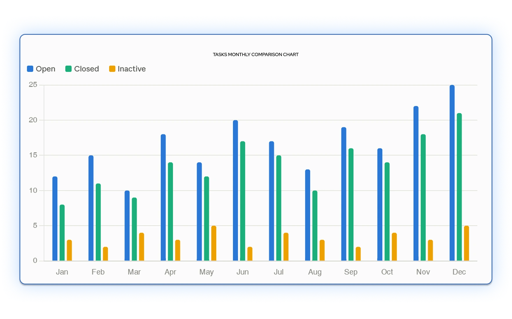Viewport: 512px width, 319px height.
Task: Select the blue Open bar for Apr
Action: [x=163, y=197]
